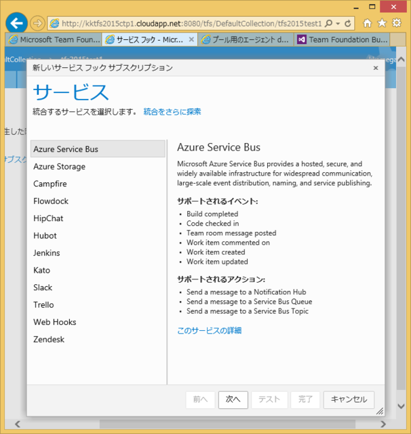The width and height of the screenshot is (411, 434).
Task: Click the キャンセル button
Action: click(349, 399)
